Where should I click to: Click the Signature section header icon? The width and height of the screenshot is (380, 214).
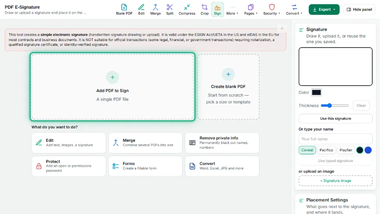(x=301, y=30)
